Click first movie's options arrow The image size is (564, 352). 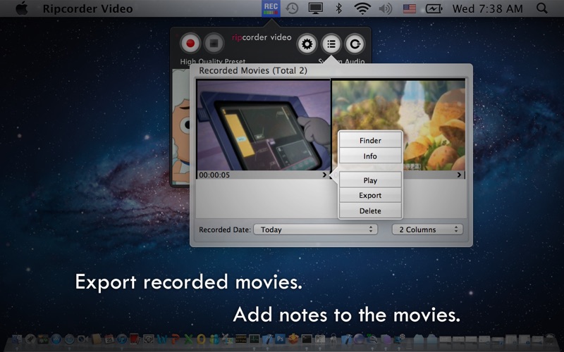click(x=325, y=175)
